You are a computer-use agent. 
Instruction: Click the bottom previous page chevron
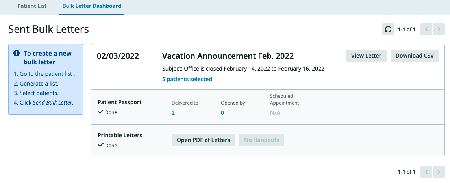pyautogui.click(x=426, y=172)
